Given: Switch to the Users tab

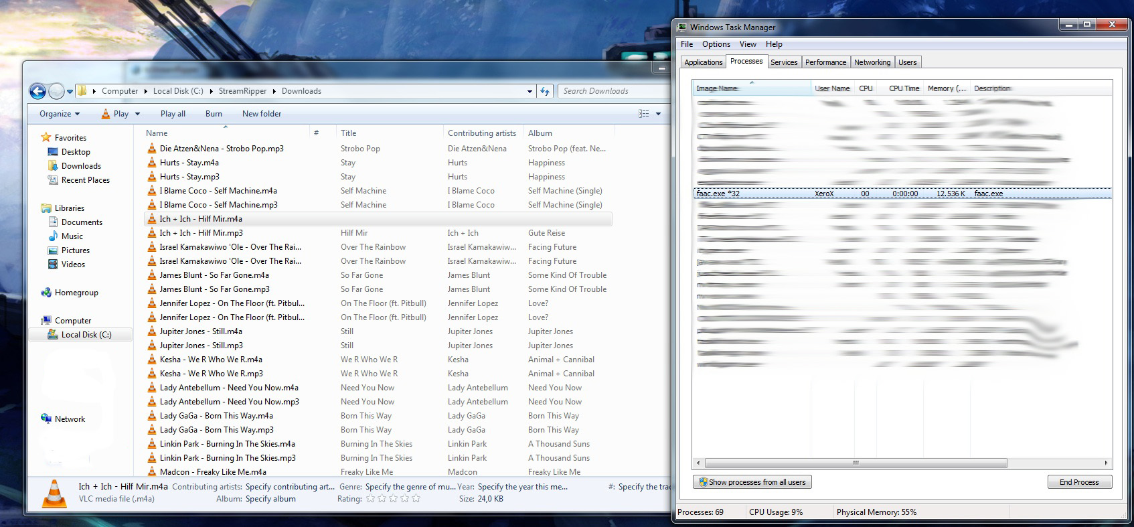Looking at the screenshot, I should coord(908,62).
